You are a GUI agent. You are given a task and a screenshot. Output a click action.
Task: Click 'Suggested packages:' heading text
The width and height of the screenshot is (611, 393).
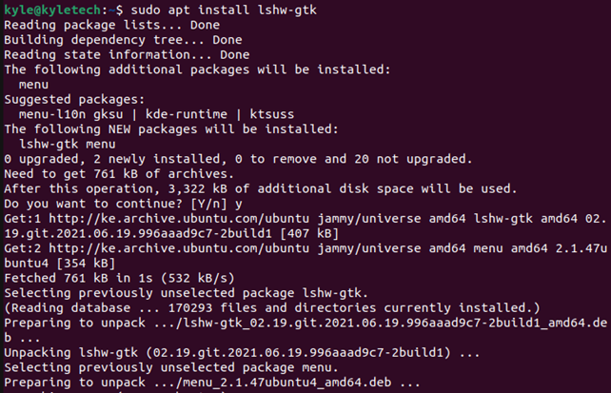(x=74, y=100)
